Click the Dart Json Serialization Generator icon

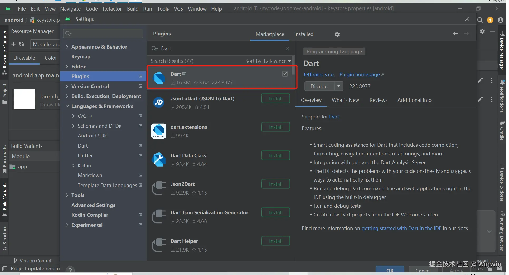pos(159,216)
